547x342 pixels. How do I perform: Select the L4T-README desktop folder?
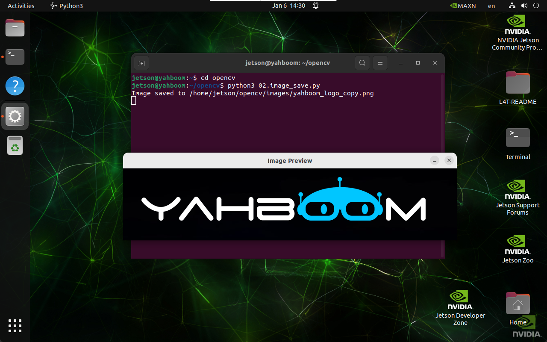click(x=518, y=88)
